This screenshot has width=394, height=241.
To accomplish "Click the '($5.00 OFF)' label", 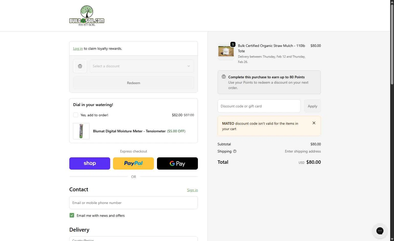I will 176,131.
